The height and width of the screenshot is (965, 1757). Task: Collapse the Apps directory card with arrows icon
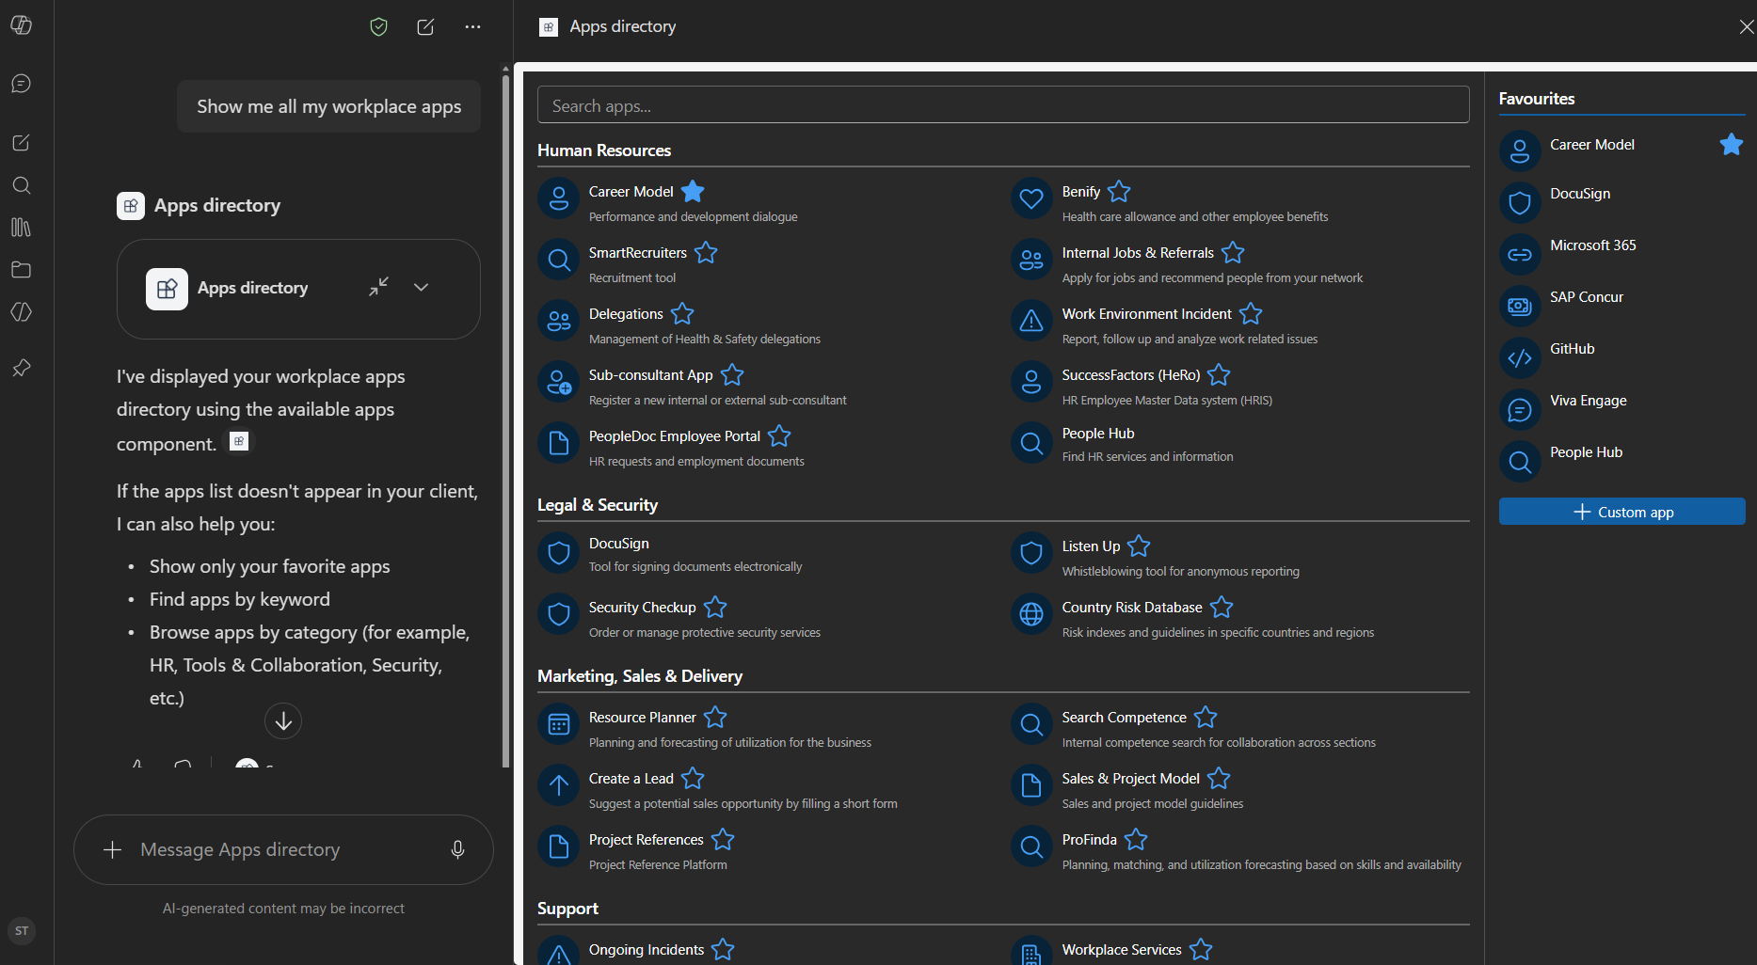pos(378,287)
